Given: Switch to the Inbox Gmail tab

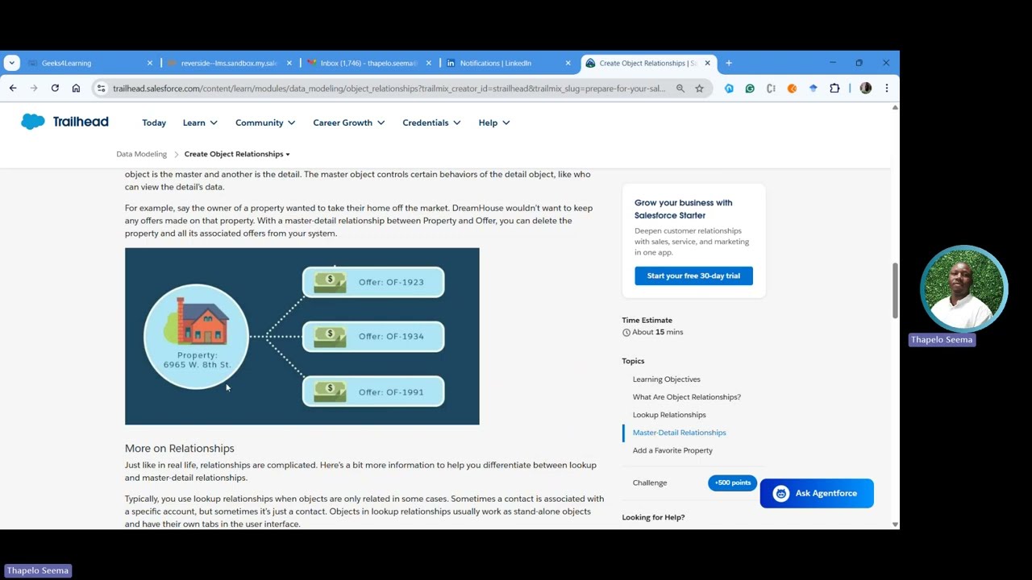Looking at the screenshot, I should 368,63.
